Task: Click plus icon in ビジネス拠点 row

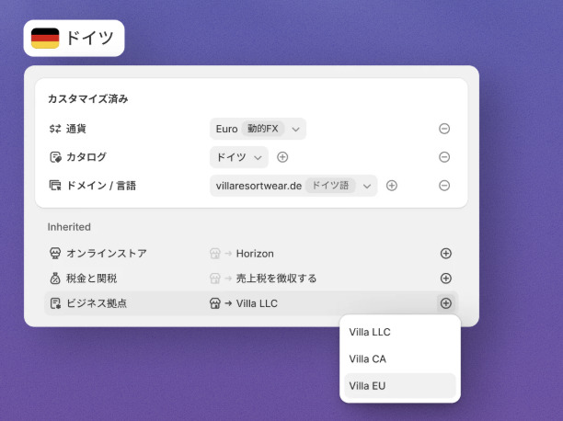Action: tap(445, 303)
